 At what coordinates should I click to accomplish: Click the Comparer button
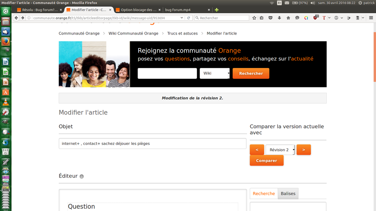[x=266, y=161]
